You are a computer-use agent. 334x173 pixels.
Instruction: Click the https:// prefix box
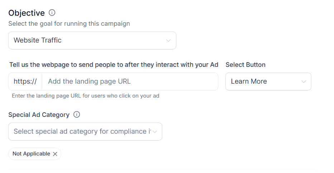pyautogui.click(x=25, y=81)
